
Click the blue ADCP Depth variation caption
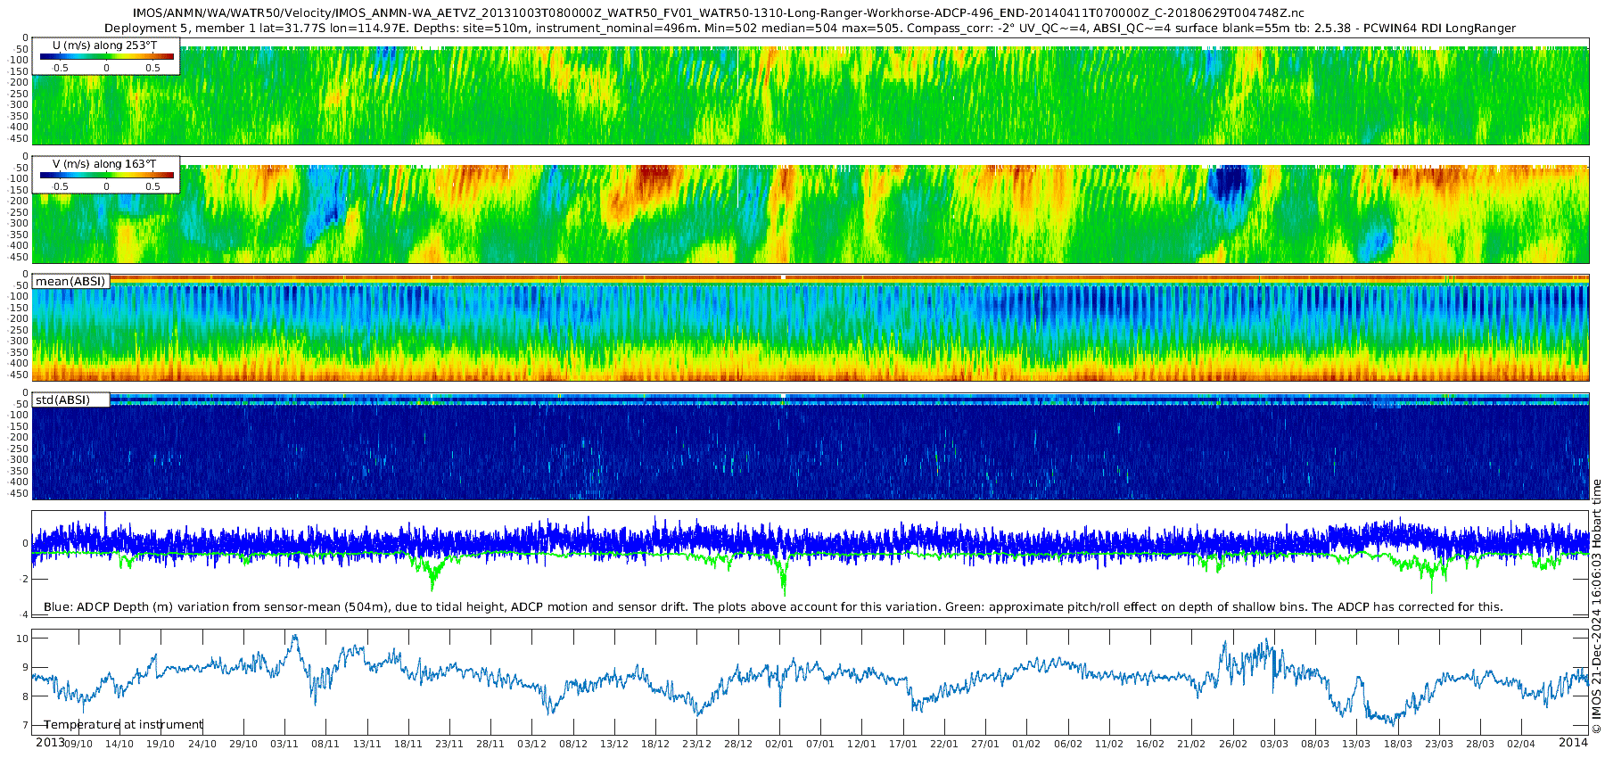[772, 607]
